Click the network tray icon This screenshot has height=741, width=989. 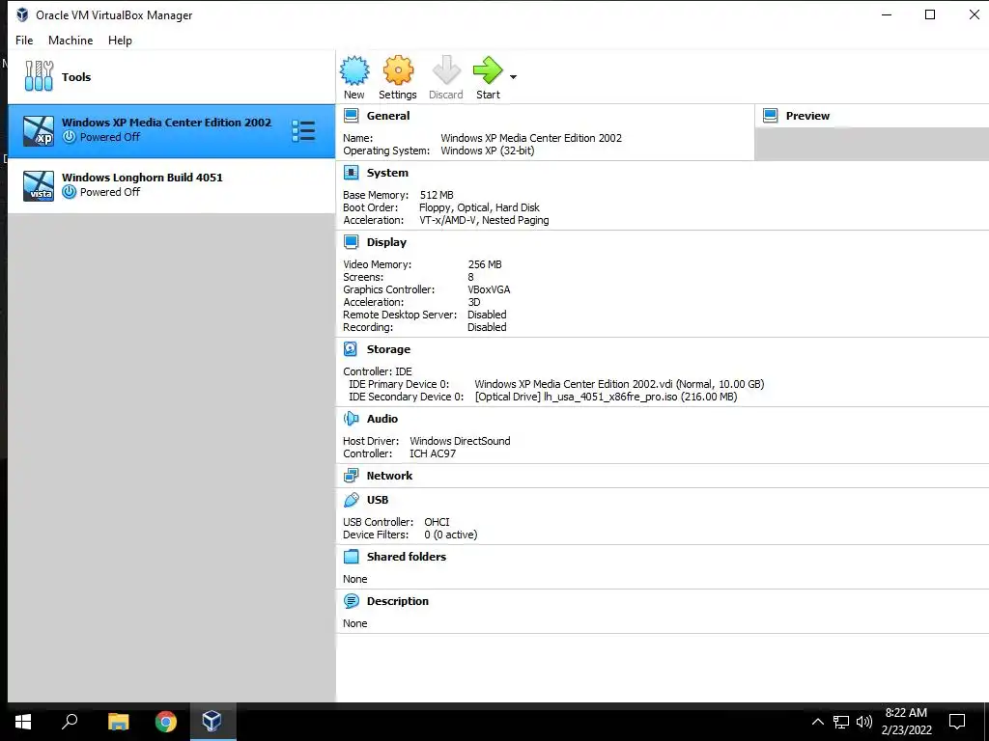pyautogui.click(x=841, y=722)
